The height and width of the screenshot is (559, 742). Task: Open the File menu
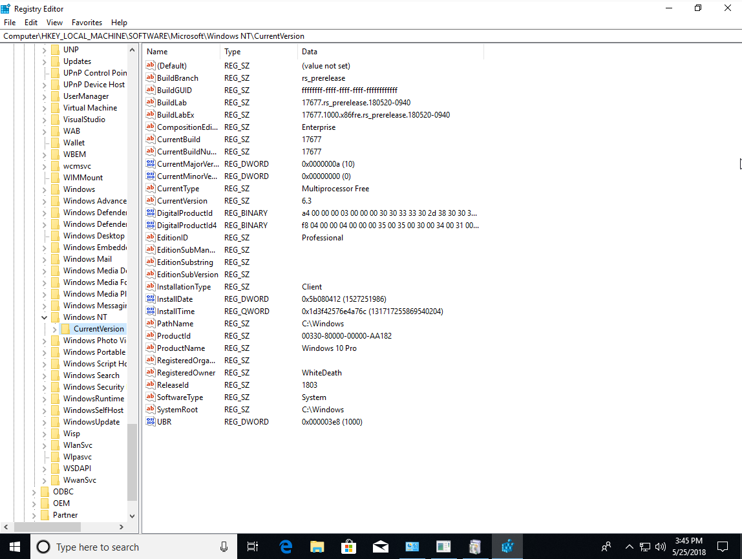pos(10,22)
